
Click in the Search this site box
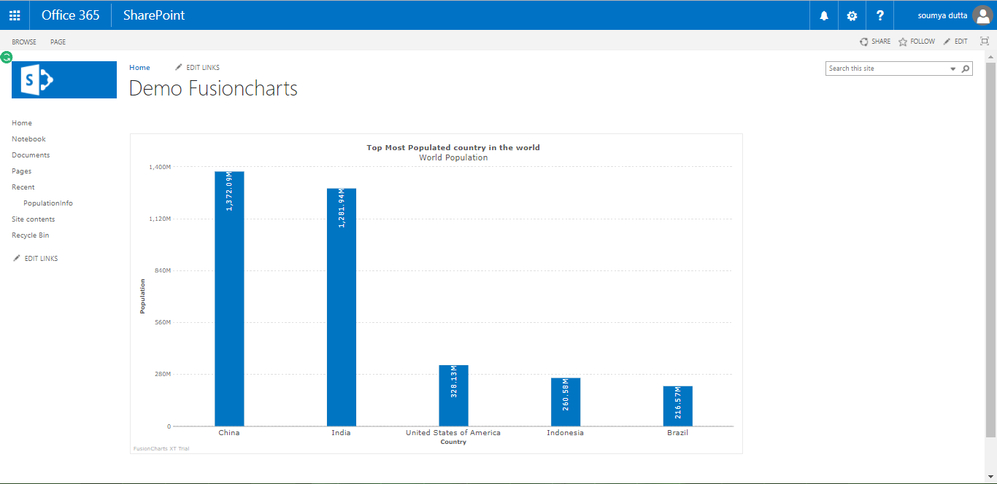886,69
